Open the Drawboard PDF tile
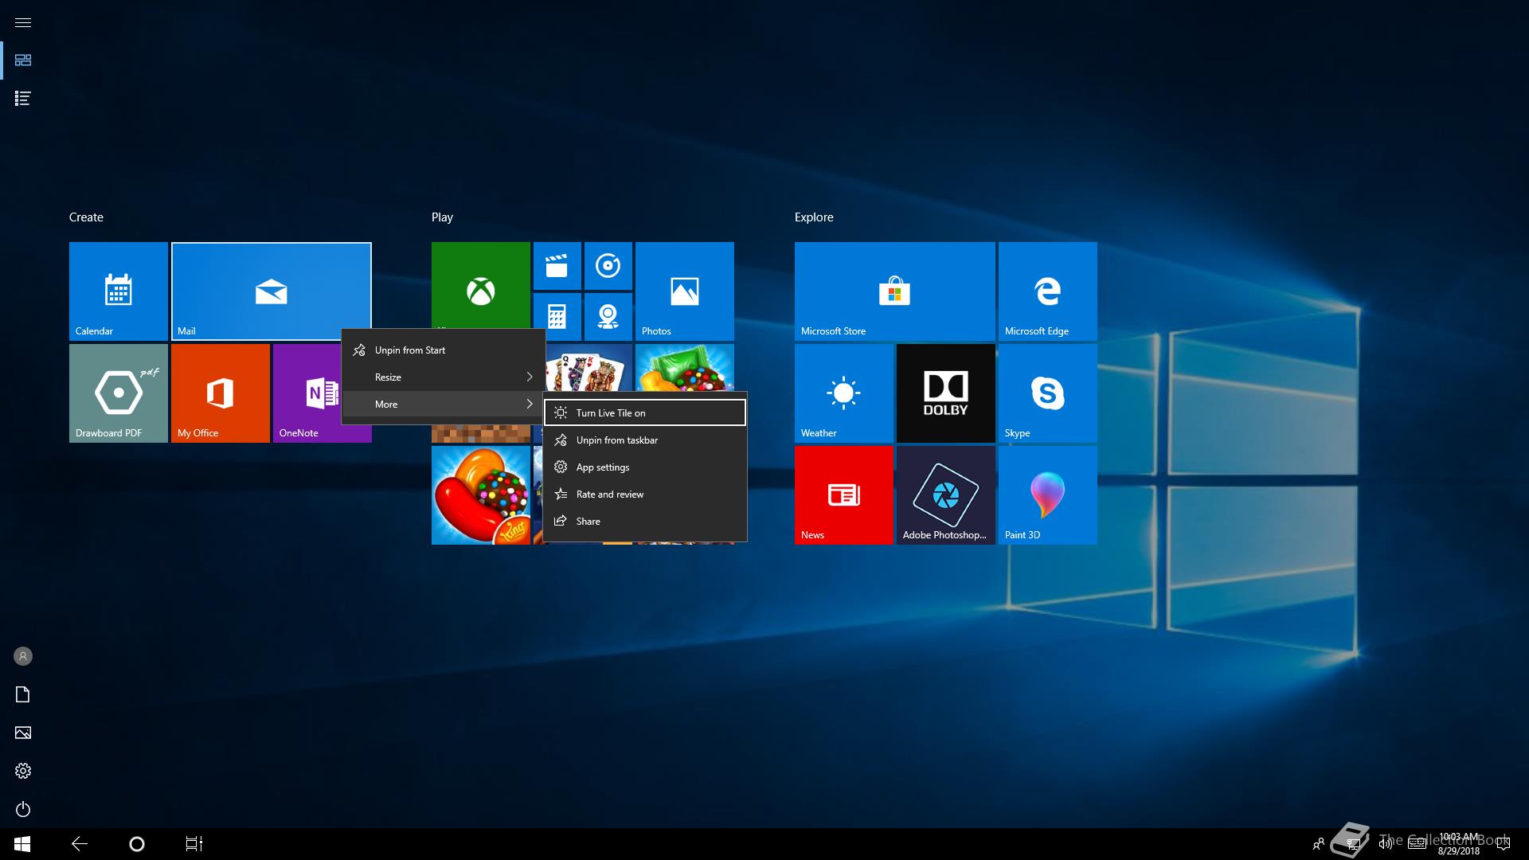The image size is (1529, 860). click(119, 393)
